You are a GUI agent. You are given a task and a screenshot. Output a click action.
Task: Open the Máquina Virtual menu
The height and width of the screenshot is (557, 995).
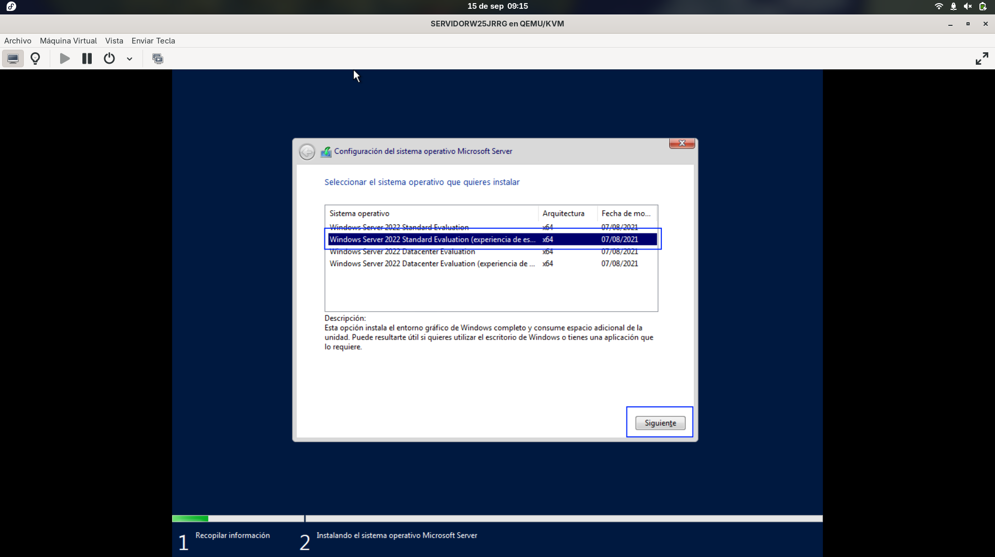click(68, 41)
